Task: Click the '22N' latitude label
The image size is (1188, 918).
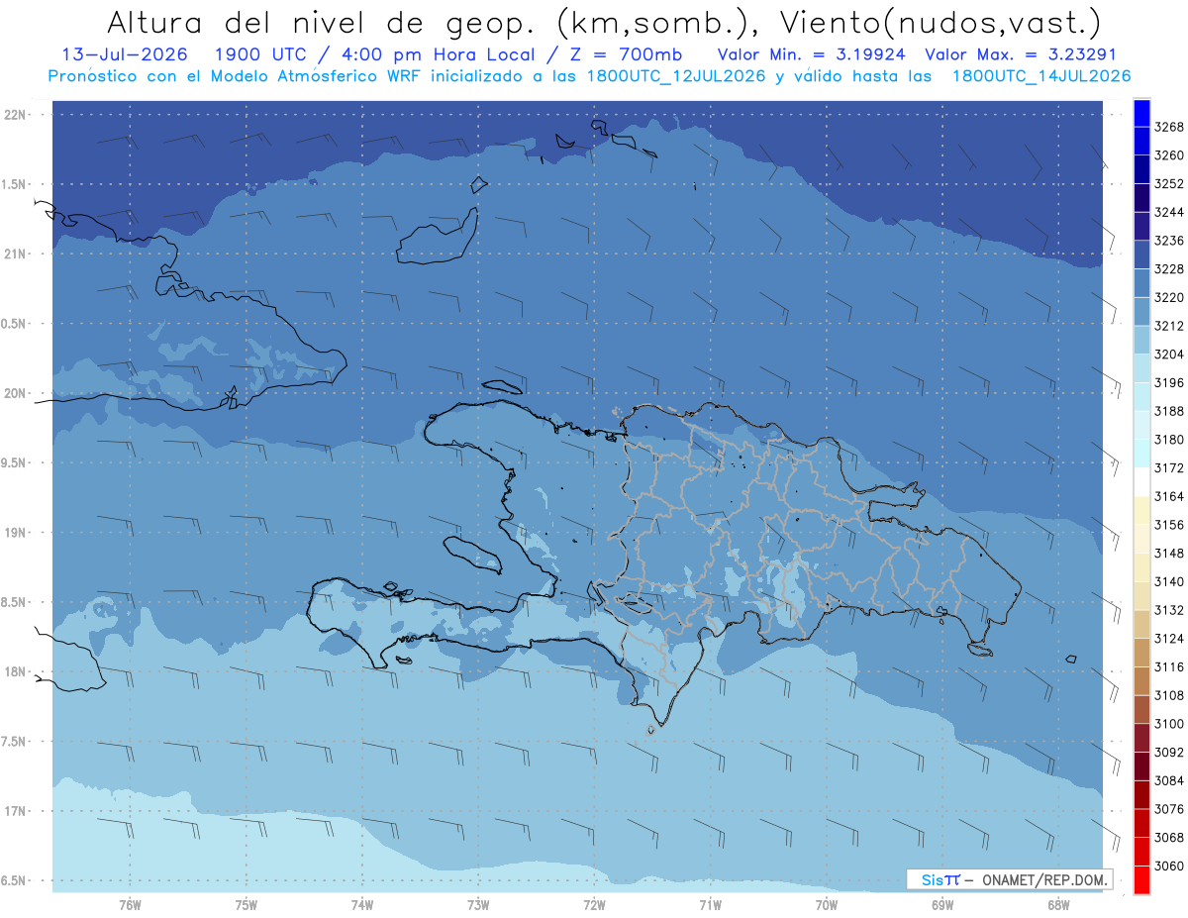Action: coord(14,115)
